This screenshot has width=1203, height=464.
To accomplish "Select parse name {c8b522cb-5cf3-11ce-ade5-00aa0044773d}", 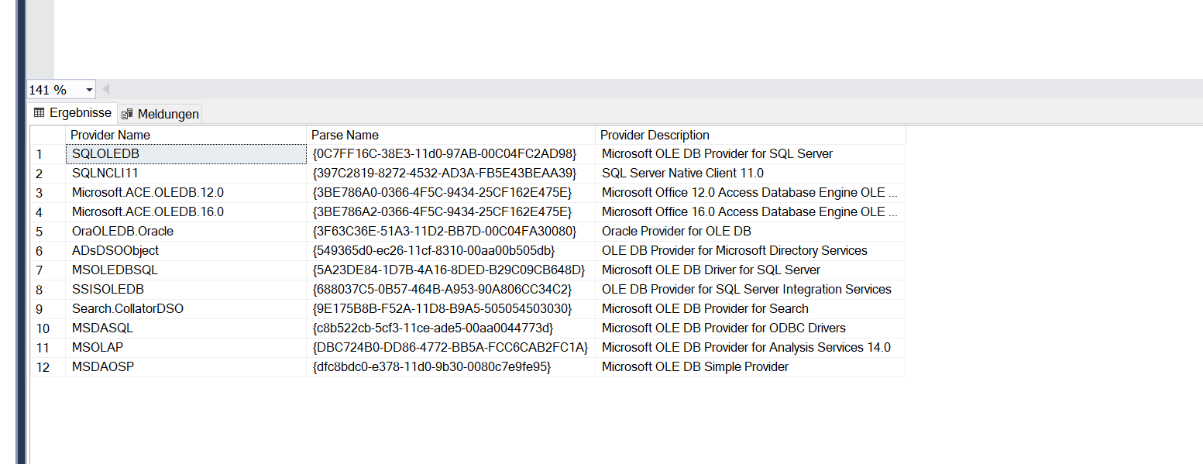I will point(451,328).
